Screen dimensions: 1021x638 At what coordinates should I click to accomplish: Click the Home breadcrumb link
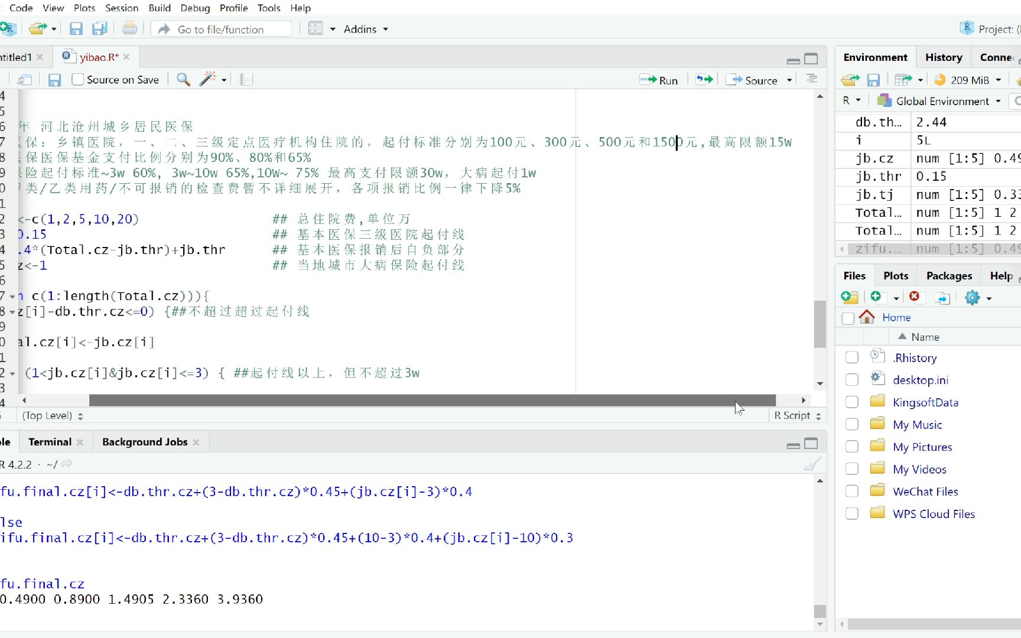(x=896, y=317)
